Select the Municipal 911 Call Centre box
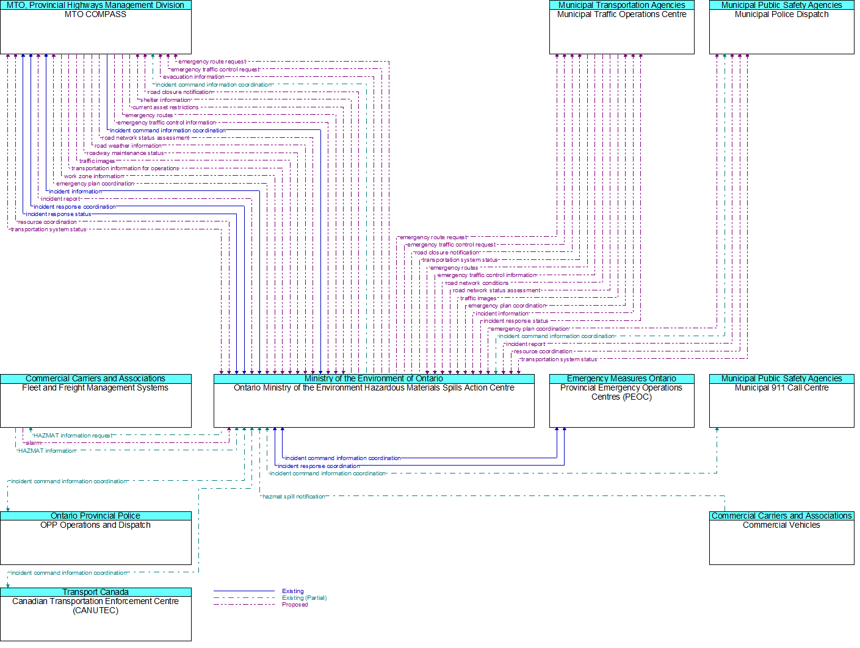 (781, 405)
